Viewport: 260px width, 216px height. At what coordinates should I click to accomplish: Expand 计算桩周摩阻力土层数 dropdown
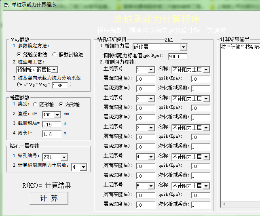pyautogui.click(x=83, y=166)
